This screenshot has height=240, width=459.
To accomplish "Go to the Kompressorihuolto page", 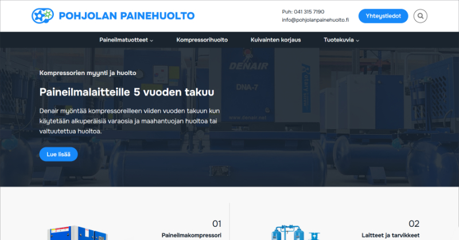I will pyautogui.click(x=202, y=40).
